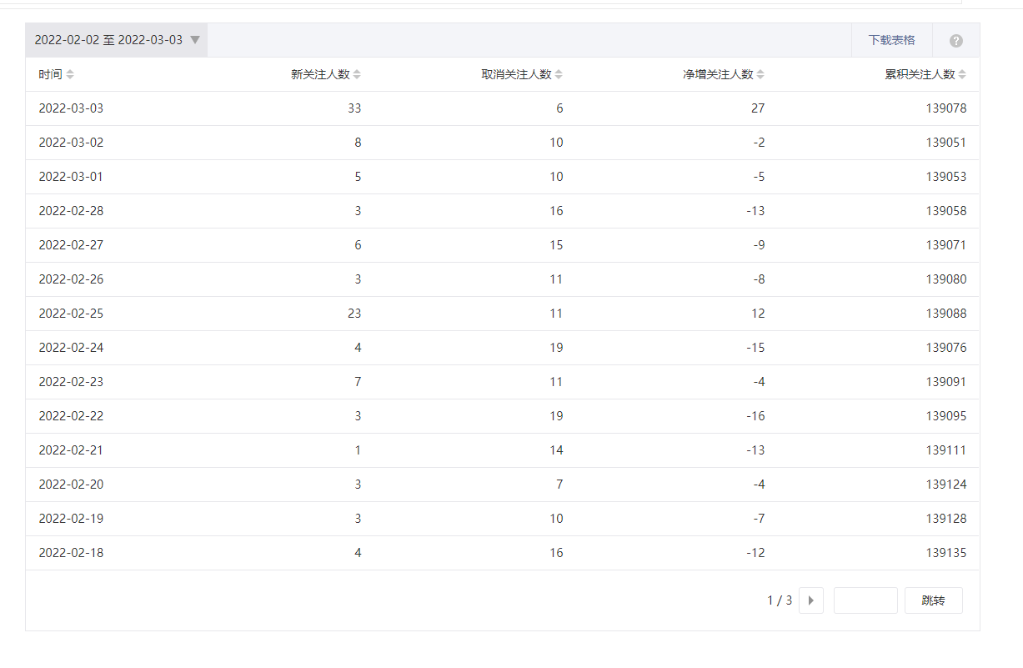Screen dimensions: 1023x668
Task: Select date cell 2022-02-22
Action: point(71,416)
